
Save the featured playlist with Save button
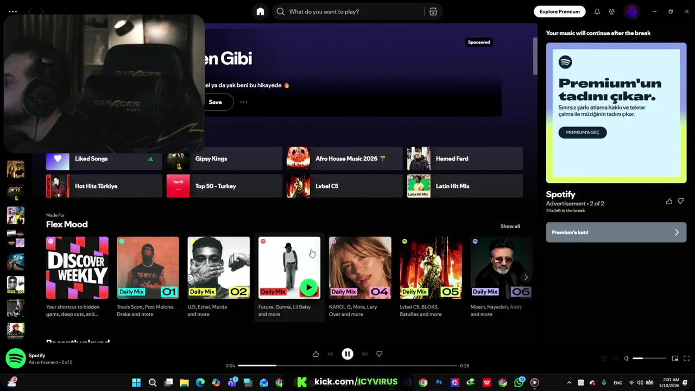coord(216,102)
